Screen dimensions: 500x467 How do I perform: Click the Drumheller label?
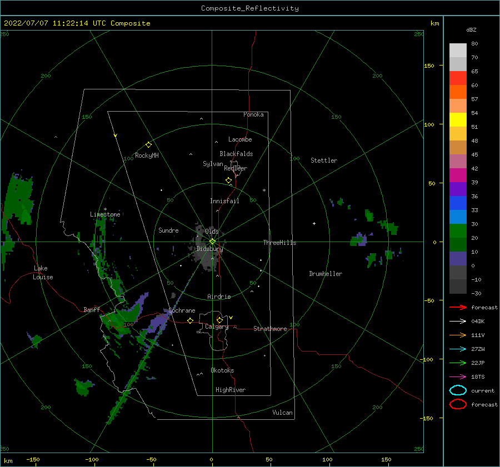click(x=326, y=274)
